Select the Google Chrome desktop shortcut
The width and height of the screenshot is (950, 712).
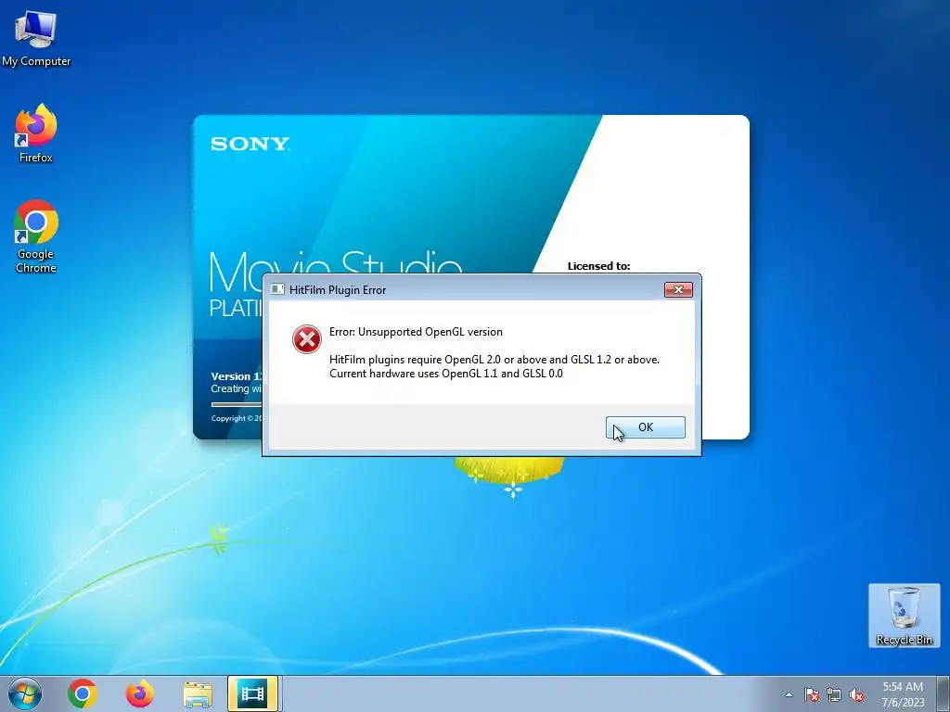[x=36, y=236]
